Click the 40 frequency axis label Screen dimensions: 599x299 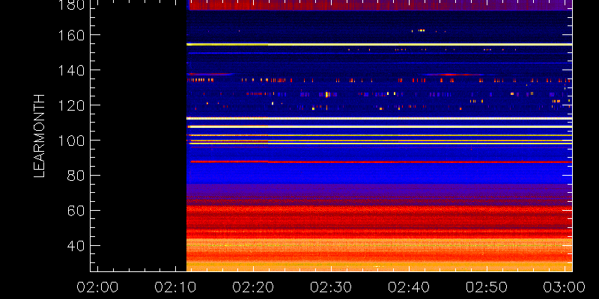76,246
